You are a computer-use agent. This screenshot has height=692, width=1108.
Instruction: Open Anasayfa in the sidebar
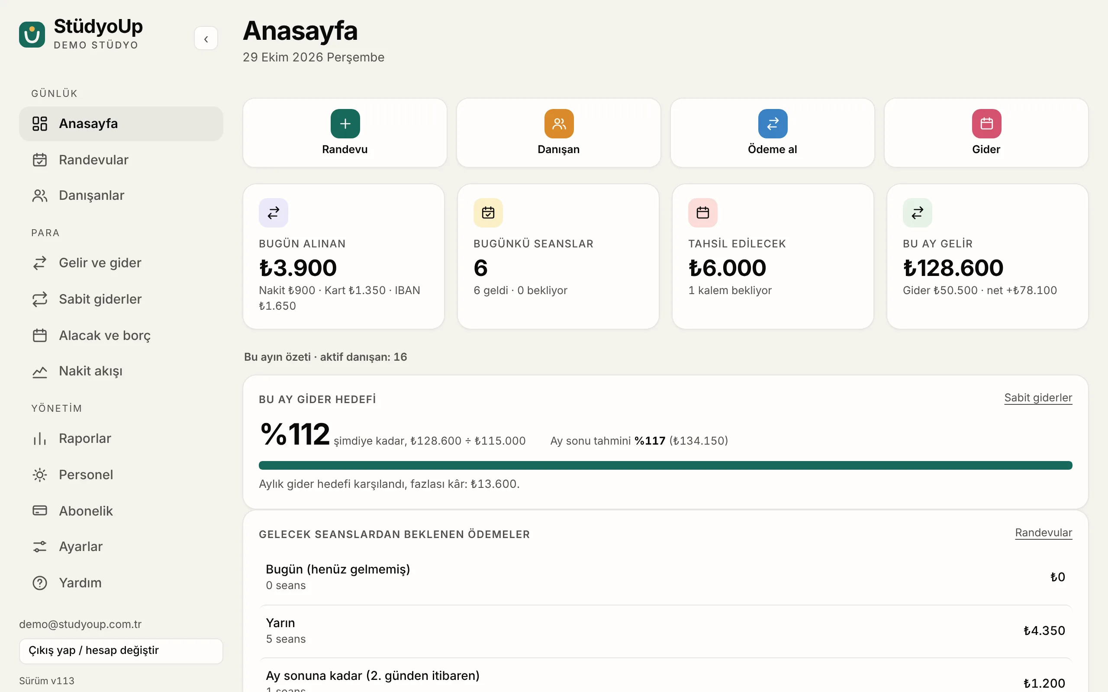(x=121, y=124)
